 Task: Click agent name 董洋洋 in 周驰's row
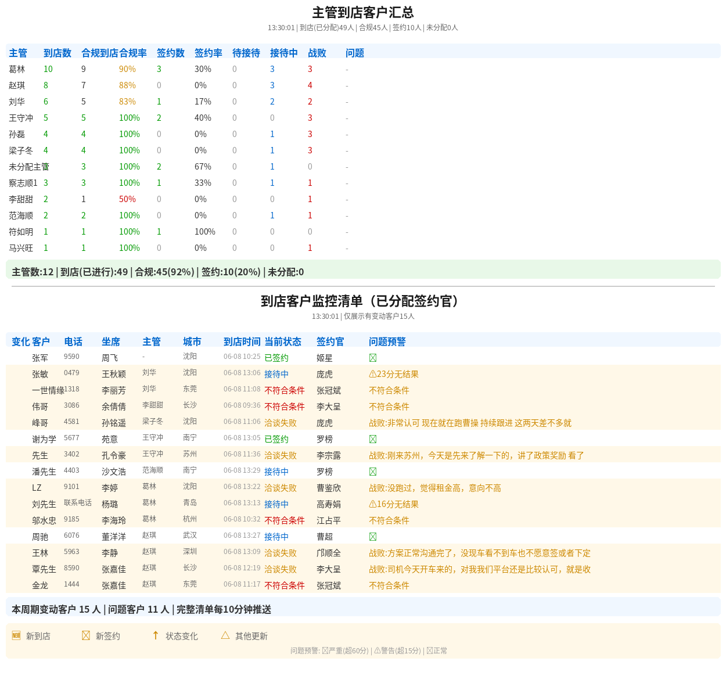(114, 537)
